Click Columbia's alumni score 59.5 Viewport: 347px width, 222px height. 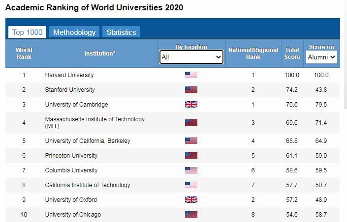tap(321, 170)
